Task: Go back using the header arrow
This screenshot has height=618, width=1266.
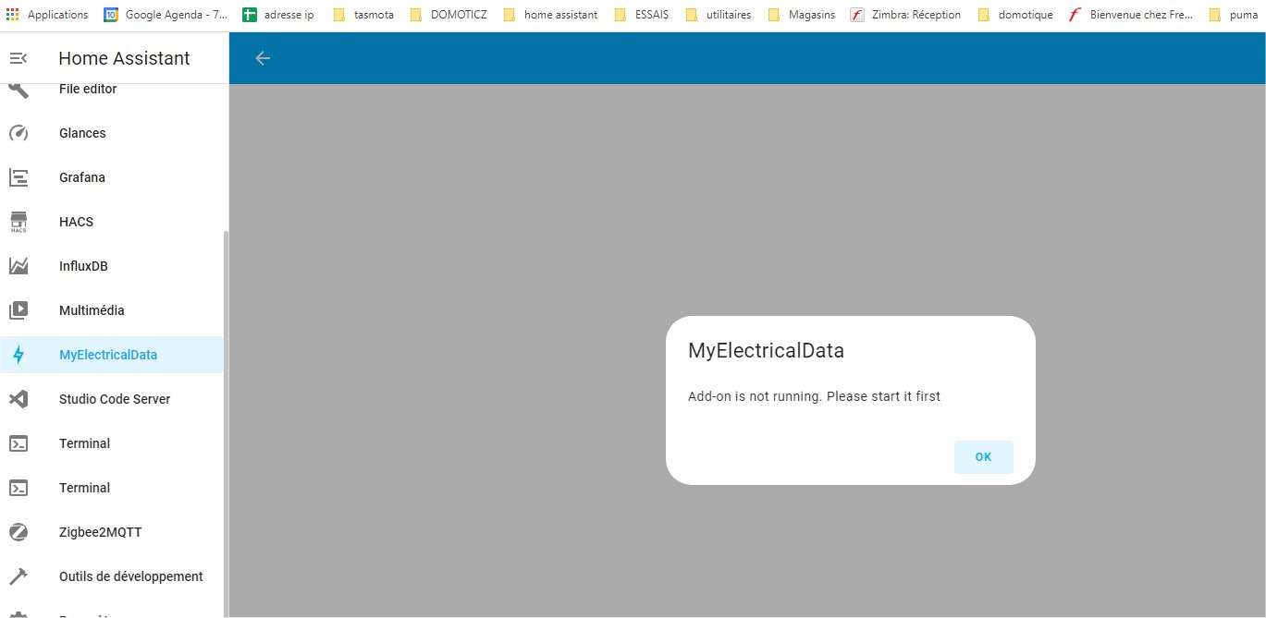Action: click(x=263, y=58)
